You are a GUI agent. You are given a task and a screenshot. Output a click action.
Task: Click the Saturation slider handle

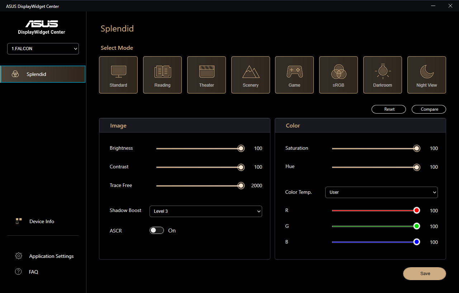(417, 148)
